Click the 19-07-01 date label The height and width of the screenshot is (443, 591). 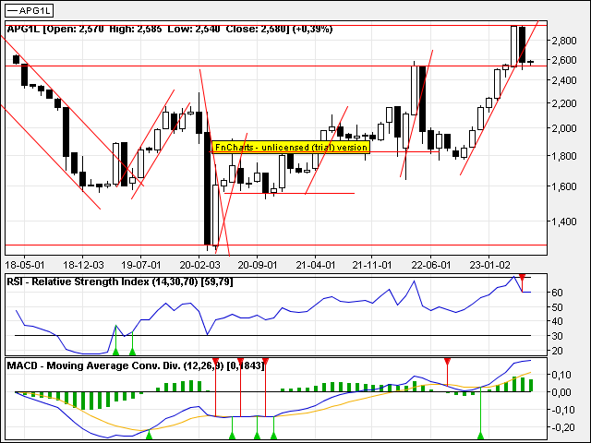[141, 265]
